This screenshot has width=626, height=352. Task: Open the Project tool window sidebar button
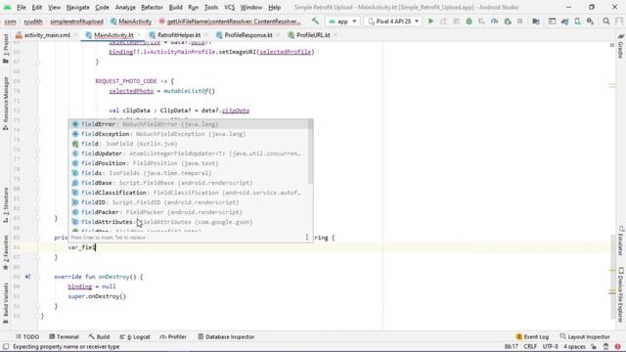6,48
